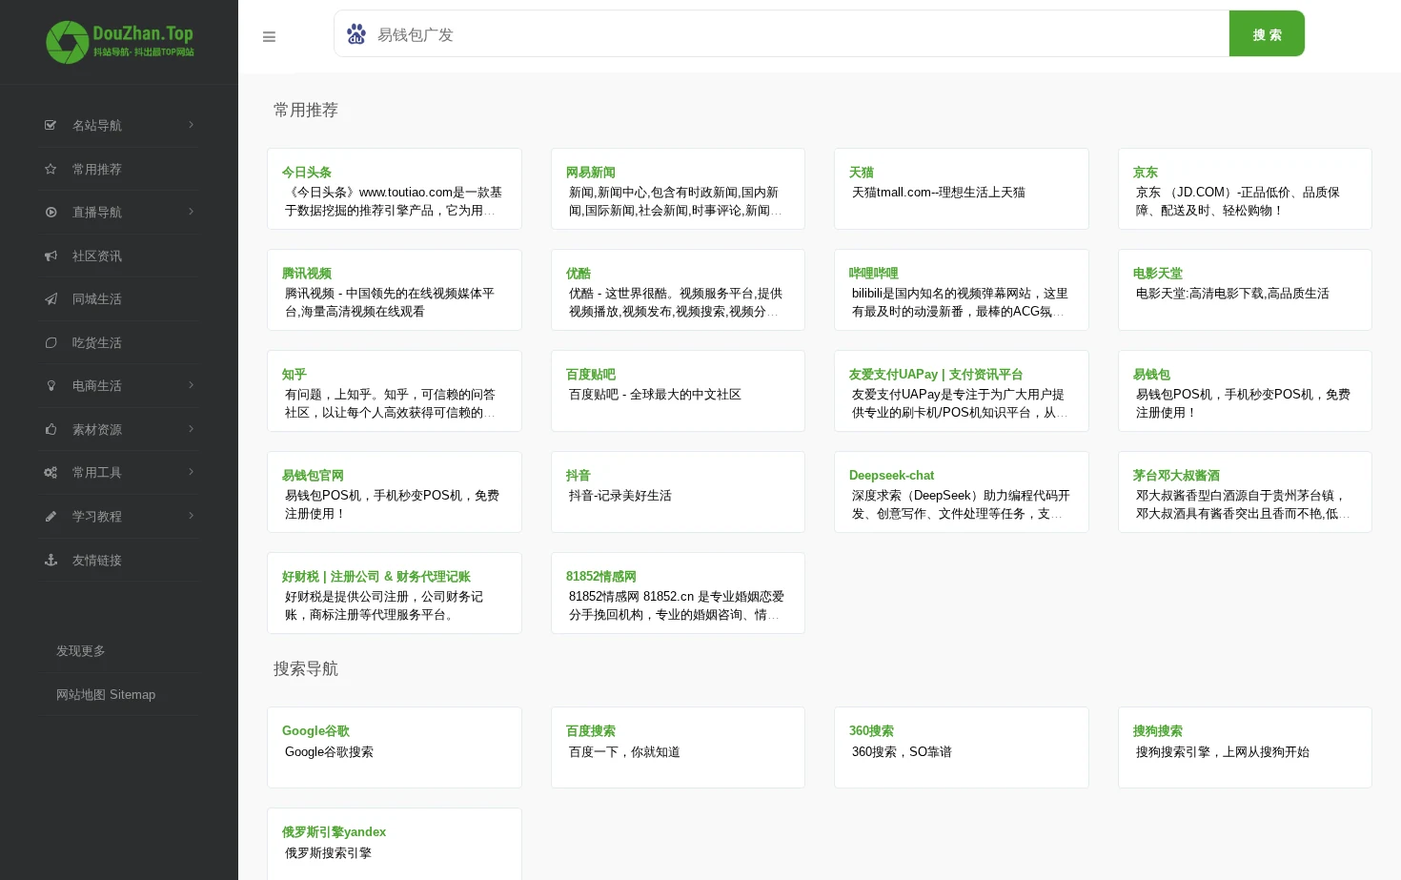
Task: Click the DouZhan.Top logo
Action: (119, 42)
